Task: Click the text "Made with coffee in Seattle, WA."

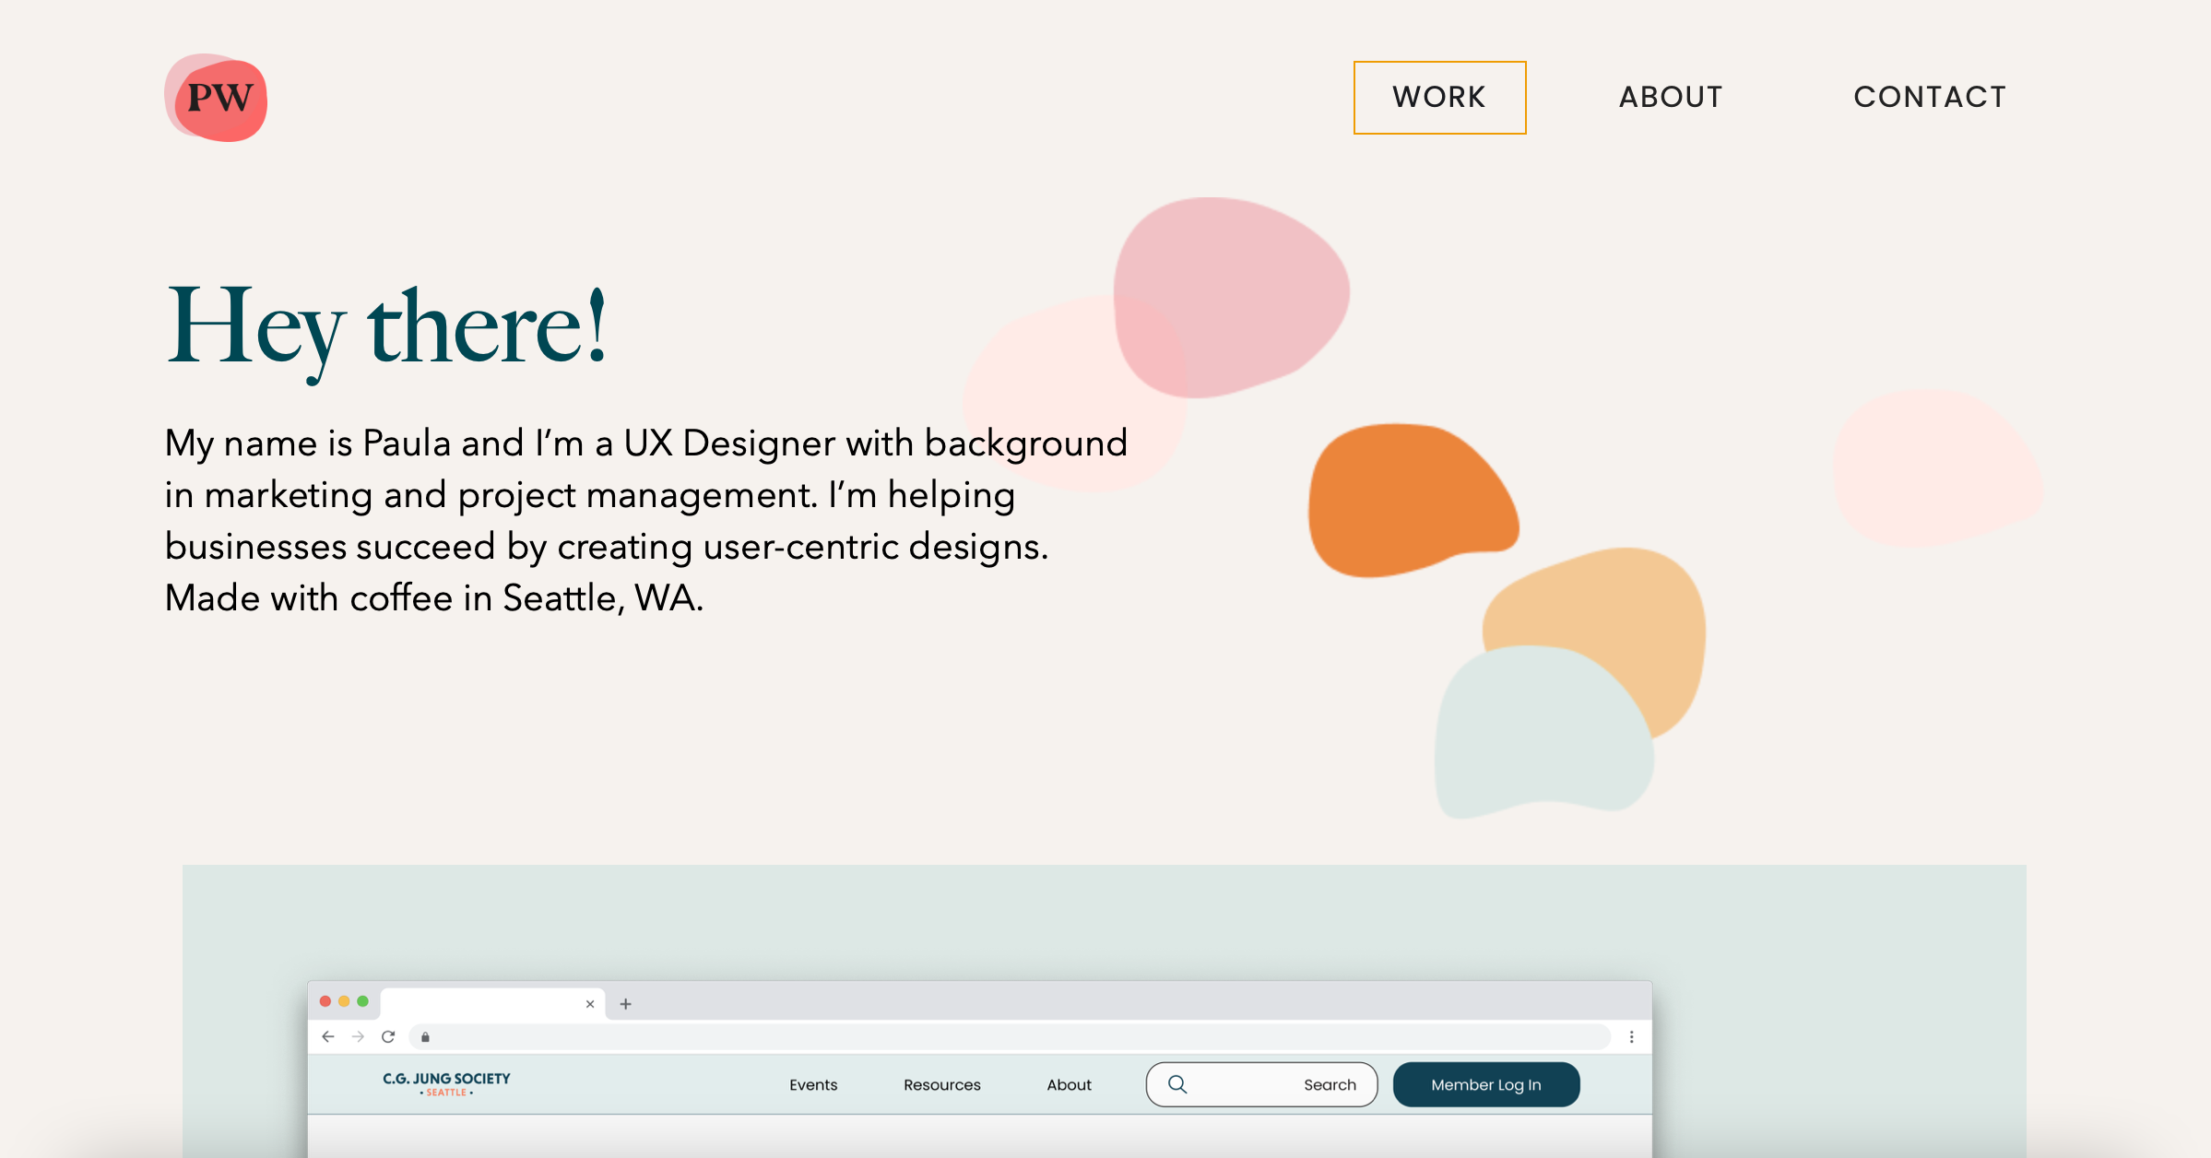Action: coord(434,598)
